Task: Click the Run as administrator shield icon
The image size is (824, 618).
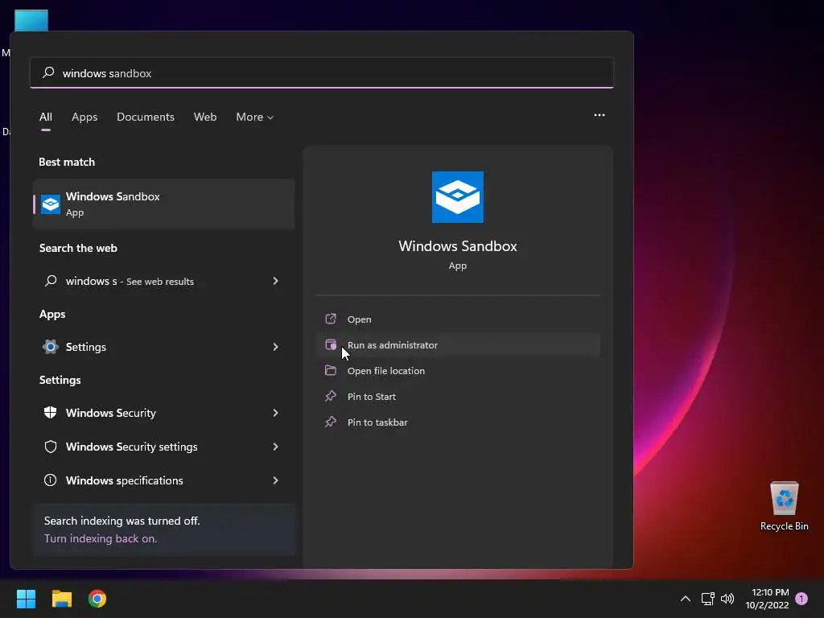Action: (331, 344)
